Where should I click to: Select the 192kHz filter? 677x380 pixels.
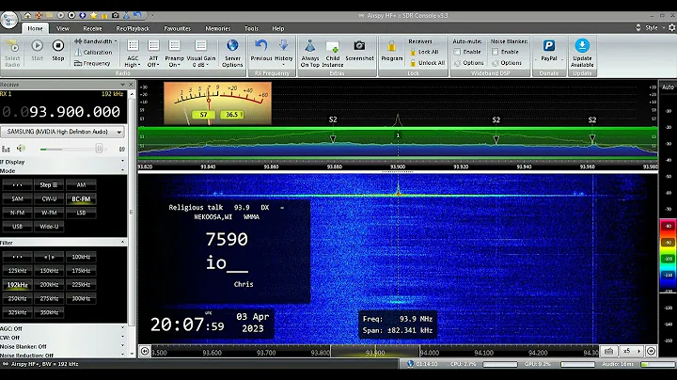tap(17, 285)
